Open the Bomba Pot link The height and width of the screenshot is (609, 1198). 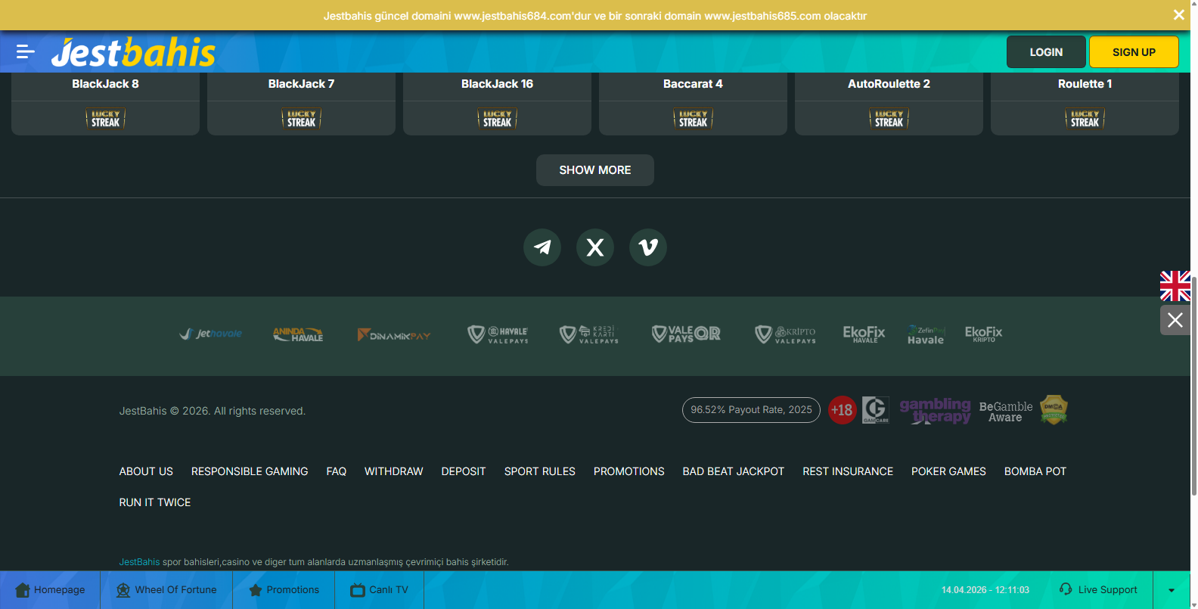[1035, 471]
